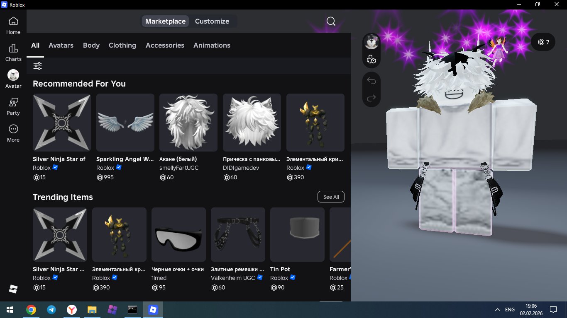Open the Tin Pot item thumbnail

click(297, 235)
